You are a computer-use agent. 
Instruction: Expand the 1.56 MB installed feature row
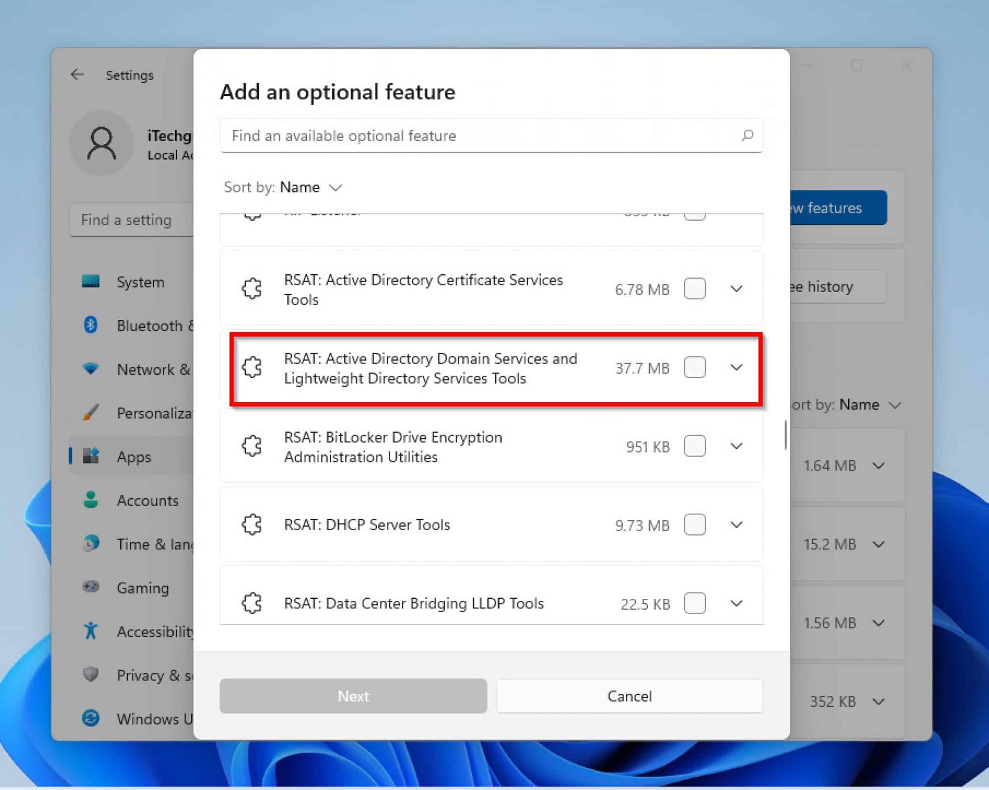point(879,623)
